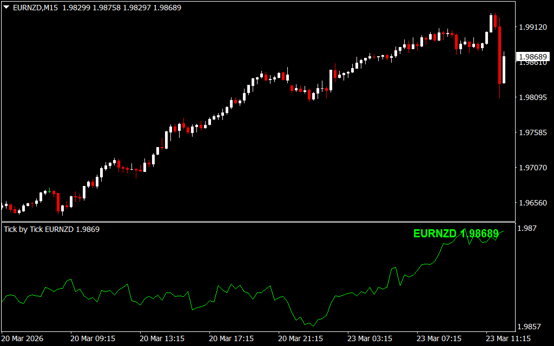
Task: Select the 20 Mar 09:15 time marker
Action: point(93,338)
